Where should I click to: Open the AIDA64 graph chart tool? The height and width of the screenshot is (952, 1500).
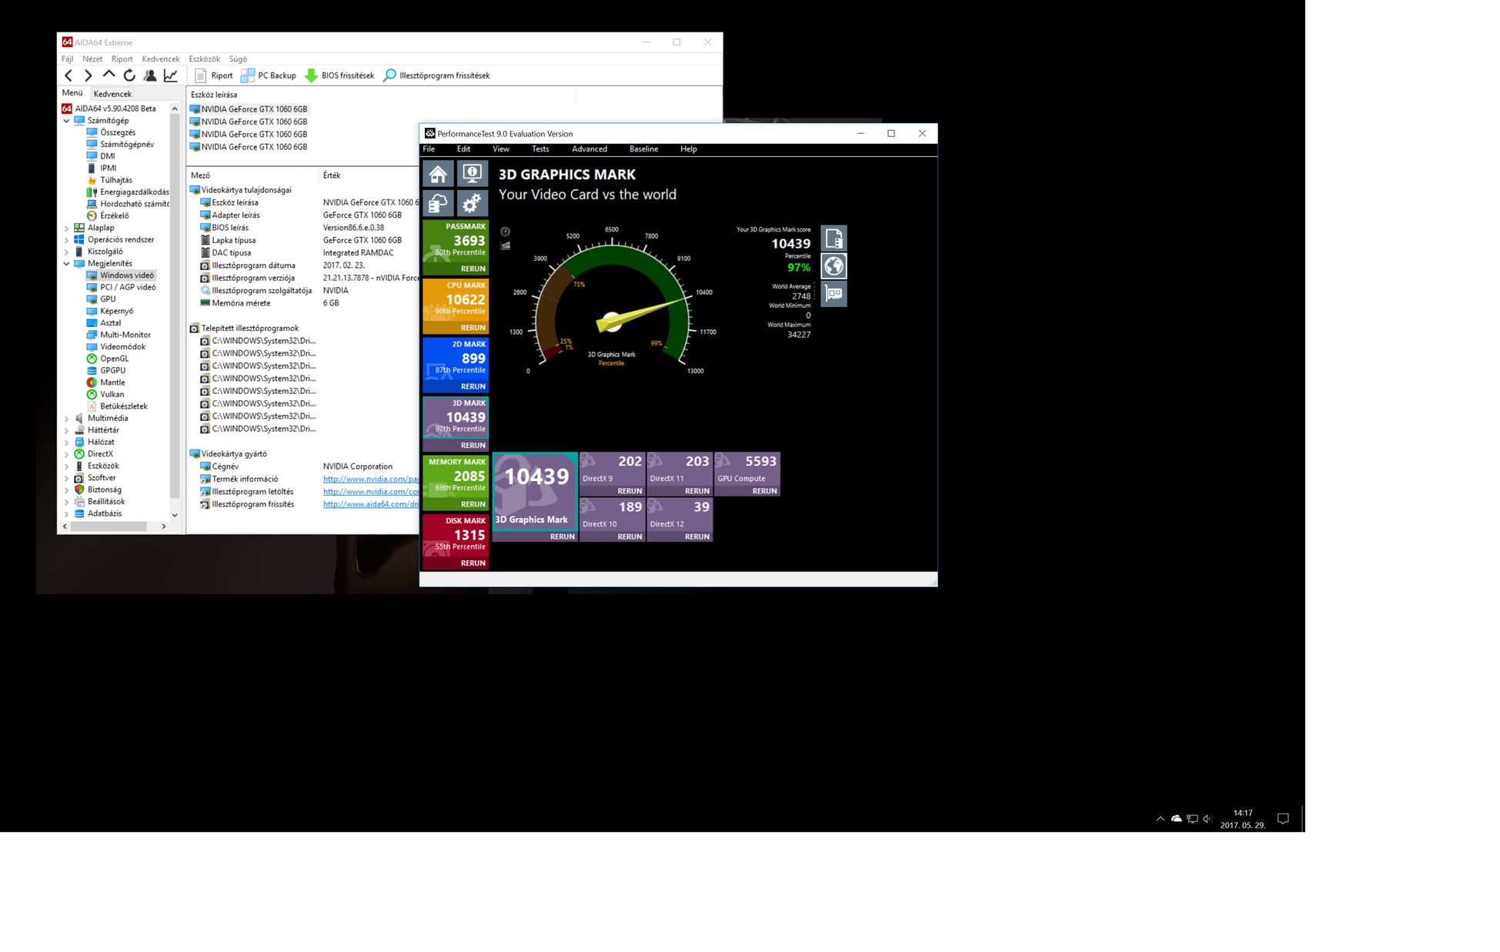[x=171, y=75]
